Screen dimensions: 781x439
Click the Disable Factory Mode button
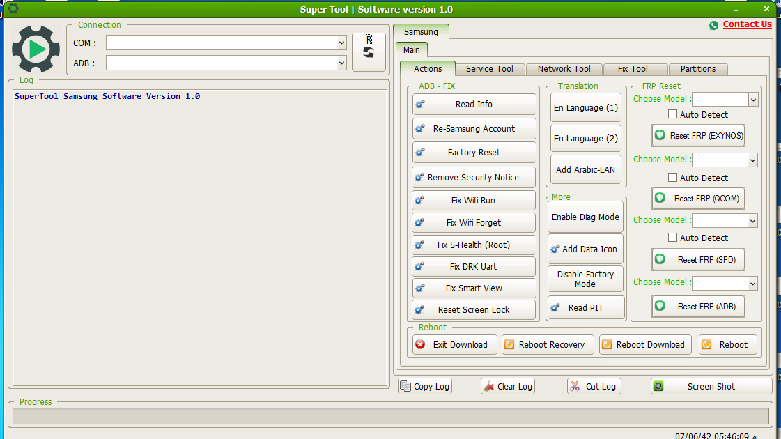[x=585, y=279]
